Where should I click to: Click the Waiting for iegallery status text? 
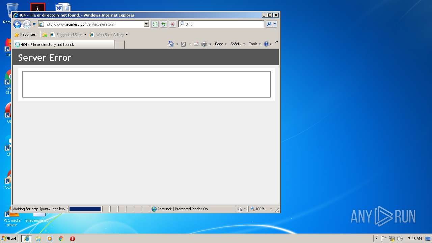[40, 209]
